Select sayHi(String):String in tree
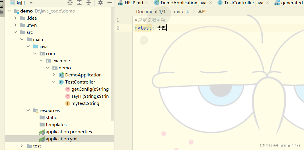 [x=91, y=96]
